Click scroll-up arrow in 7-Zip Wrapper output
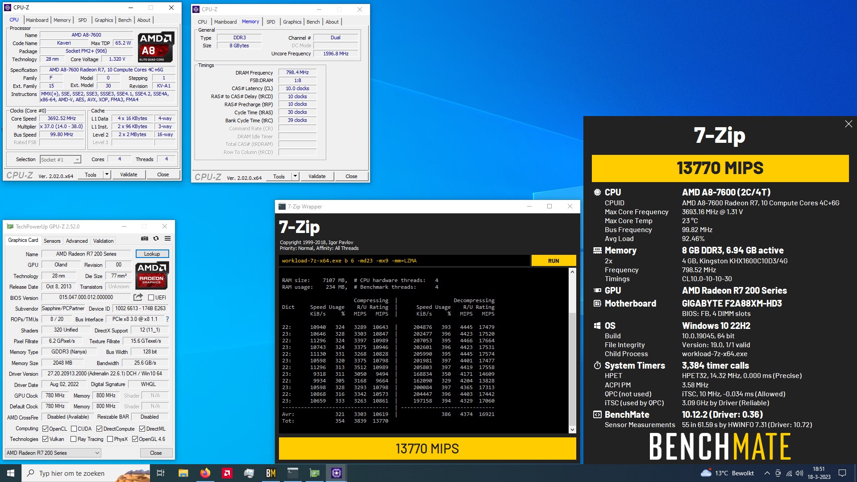The height and width of the screenshot is (482, 857). pos(572,272)
